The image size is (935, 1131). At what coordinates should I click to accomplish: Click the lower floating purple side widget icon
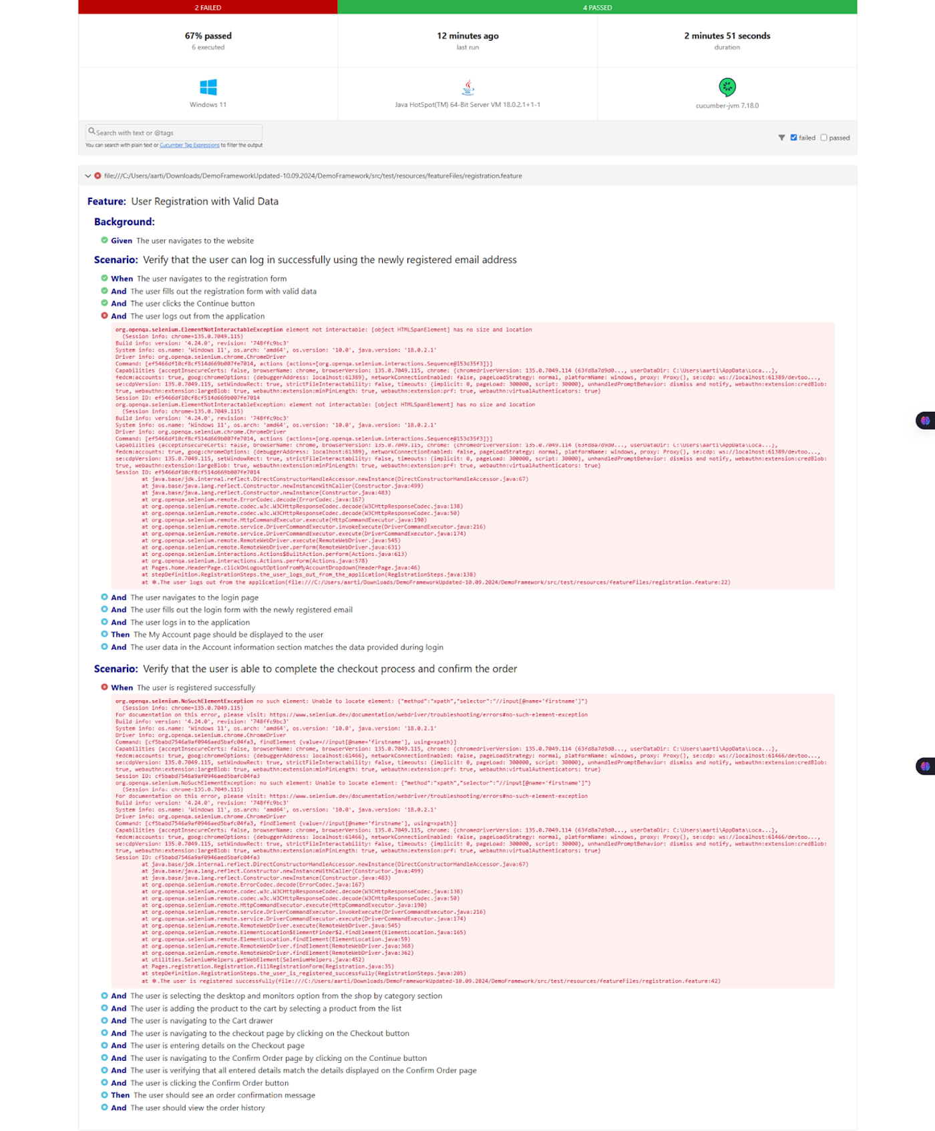point(925,766)
